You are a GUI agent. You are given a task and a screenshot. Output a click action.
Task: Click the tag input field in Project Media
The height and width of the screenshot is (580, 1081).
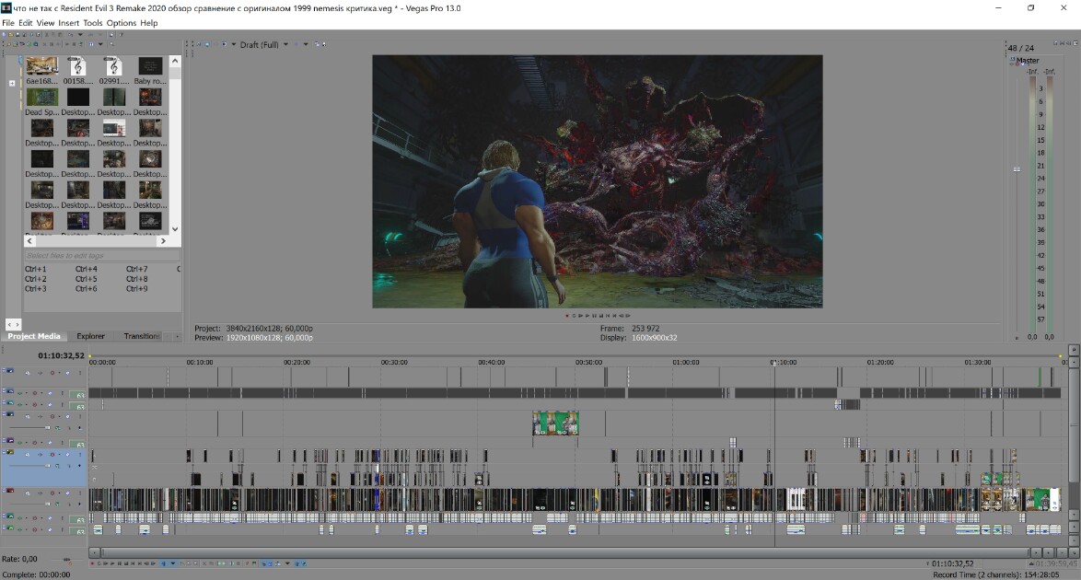[x=102, y=255]
